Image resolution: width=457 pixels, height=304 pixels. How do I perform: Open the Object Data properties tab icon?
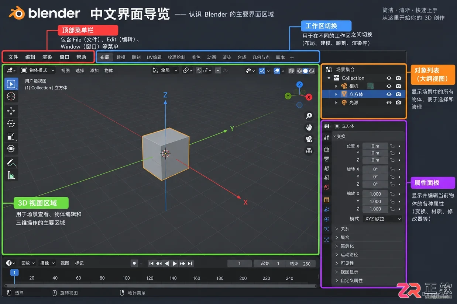[327, 240]
